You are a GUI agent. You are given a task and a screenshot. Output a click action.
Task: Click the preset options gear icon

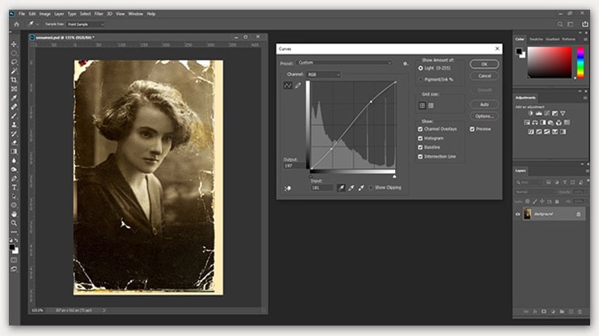pyautogui.click(x=405, y=63)
